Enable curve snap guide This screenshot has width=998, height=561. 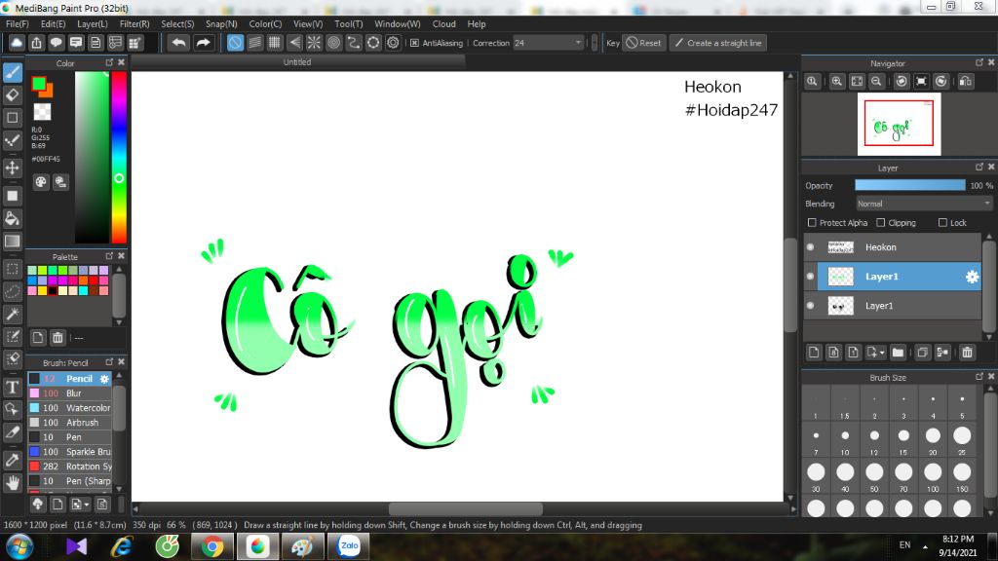353,43
